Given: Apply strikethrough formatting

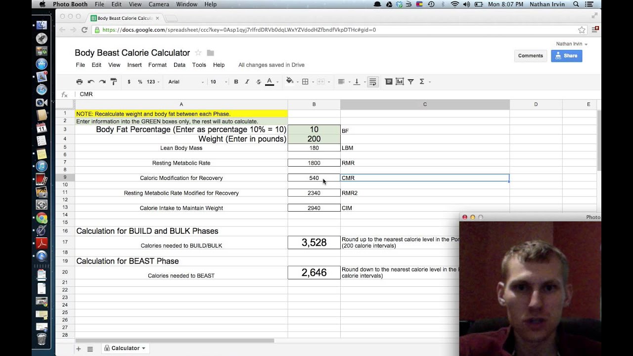Looking at the screenshot, I should pyautogui.click(x=258, y=82).
